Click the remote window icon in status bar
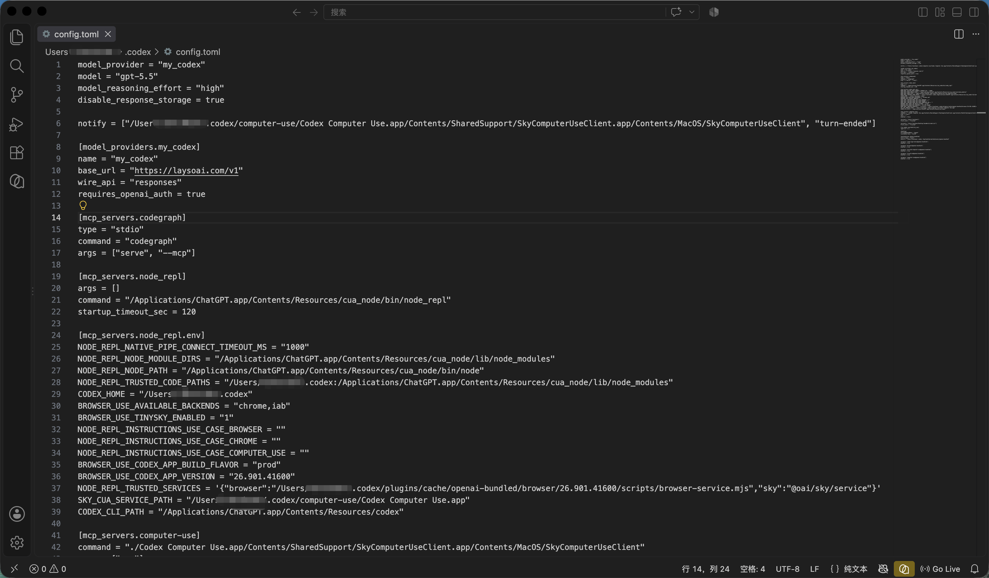Viewport: 989px width, 578px height. pyautogui.click(x=14, y=569)
